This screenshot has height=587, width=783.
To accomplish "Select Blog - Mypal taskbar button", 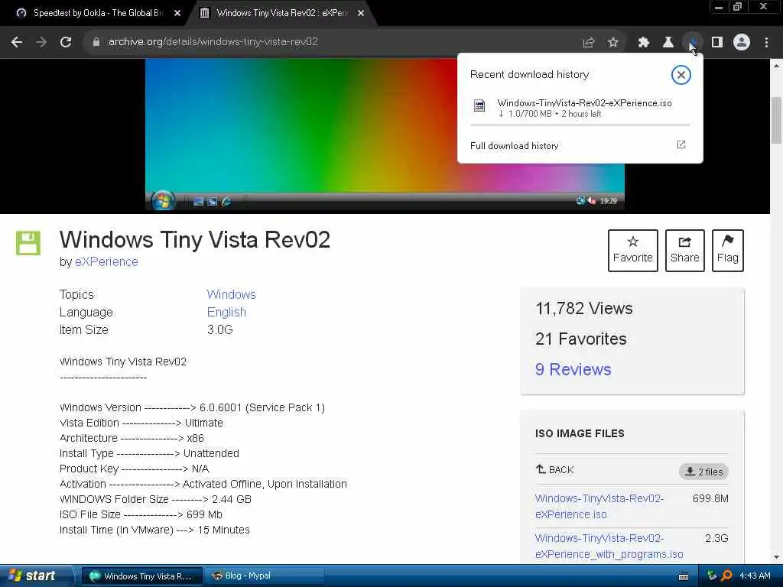I will coord(264,576).
